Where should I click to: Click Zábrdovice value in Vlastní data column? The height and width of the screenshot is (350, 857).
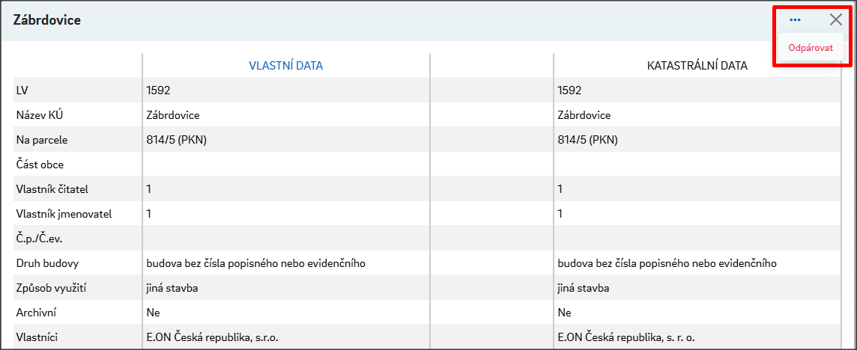point(172,115)
